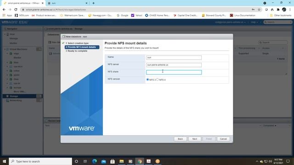
Task: Open the notification center icon
Action: point(288,161)
